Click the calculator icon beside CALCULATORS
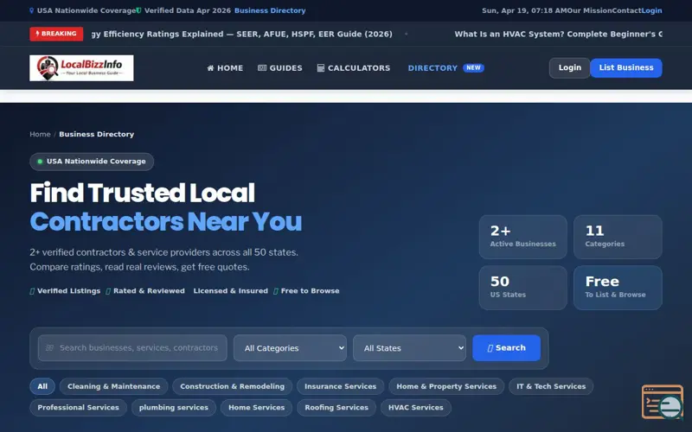This screenshot has width=692, height=432. click(x=321, y=68)
